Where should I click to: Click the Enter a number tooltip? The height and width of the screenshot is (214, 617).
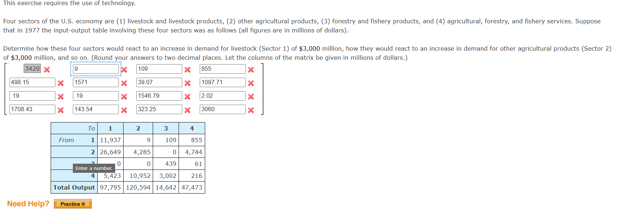(x=94, y=168)
